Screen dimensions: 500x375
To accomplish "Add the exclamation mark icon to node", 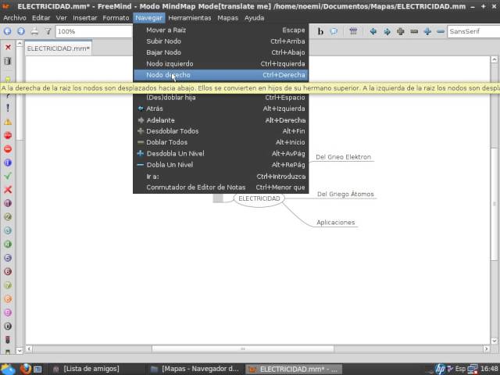I will [x=8, y=108].
